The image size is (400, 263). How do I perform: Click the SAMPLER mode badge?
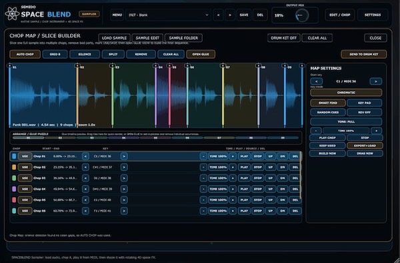[x=89, y=14]
